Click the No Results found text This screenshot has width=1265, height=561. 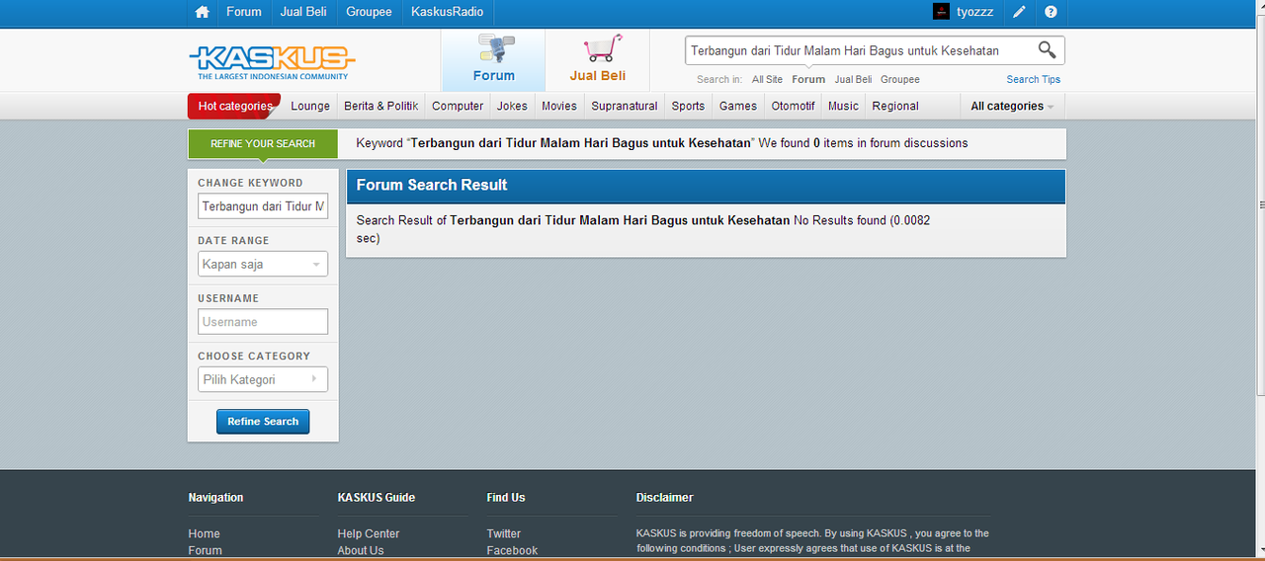(840, 220)
